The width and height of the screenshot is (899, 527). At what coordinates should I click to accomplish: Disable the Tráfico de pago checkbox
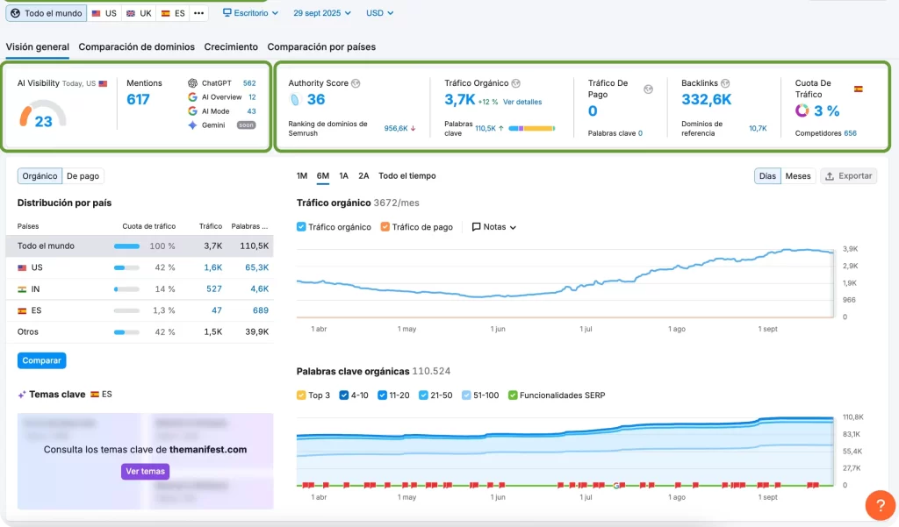[x=387, y=226]
